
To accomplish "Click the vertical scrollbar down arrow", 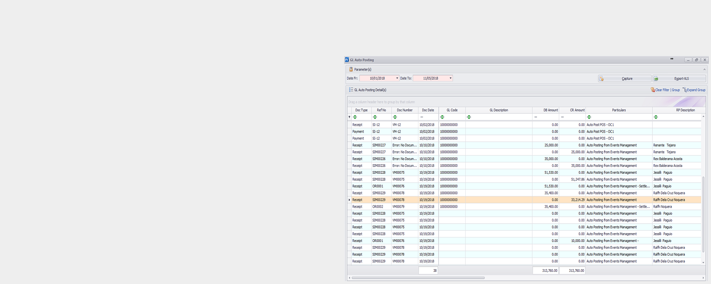I will (x=703, y=262).
